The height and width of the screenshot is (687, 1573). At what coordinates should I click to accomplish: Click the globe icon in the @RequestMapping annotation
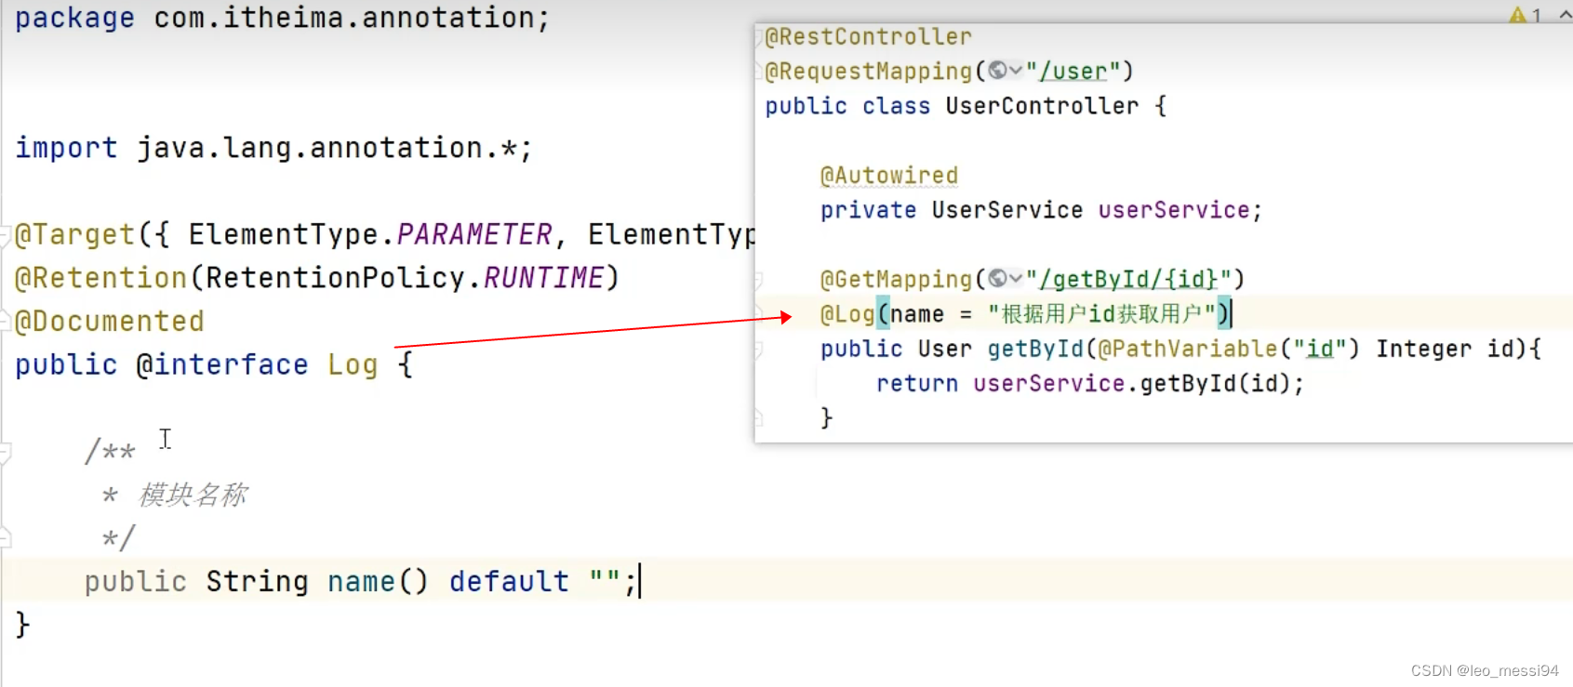[x=997, y=70]
